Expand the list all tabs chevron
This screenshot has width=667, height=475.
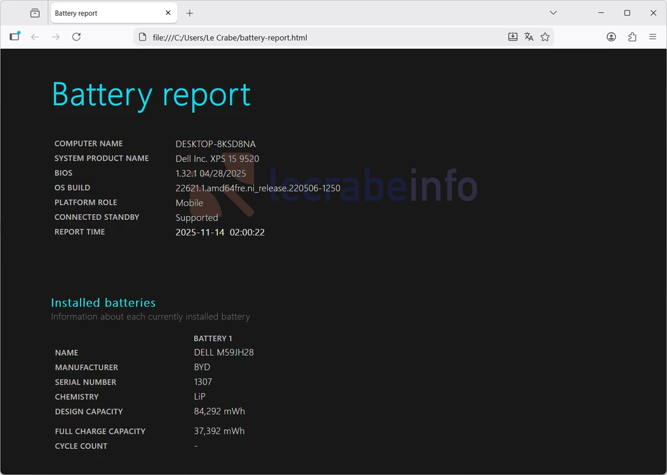pos(553,13)
